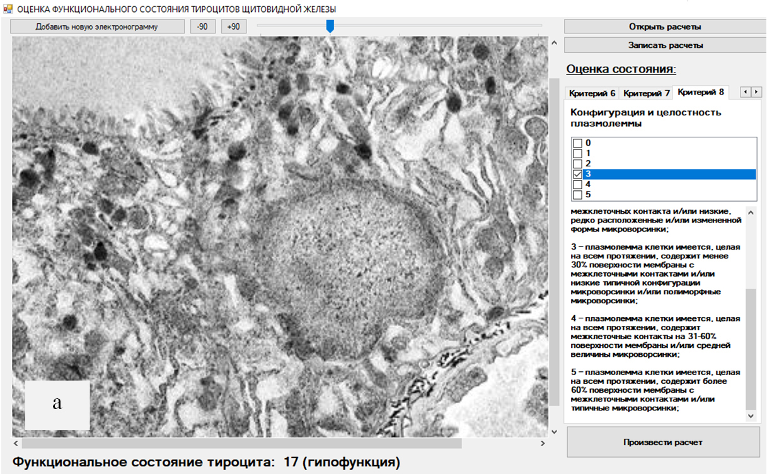The image size is (767, 474).
Task: Uncheck the score 3 checkbox
Action: [x=577, y=174]
